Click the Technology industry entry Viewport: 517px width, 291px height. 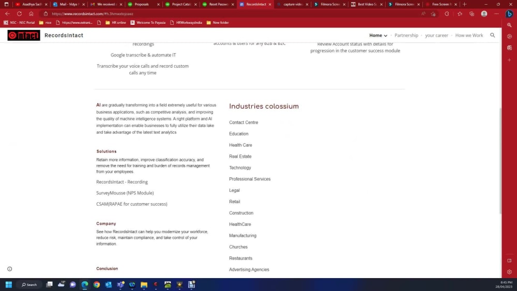click(240, 168)
